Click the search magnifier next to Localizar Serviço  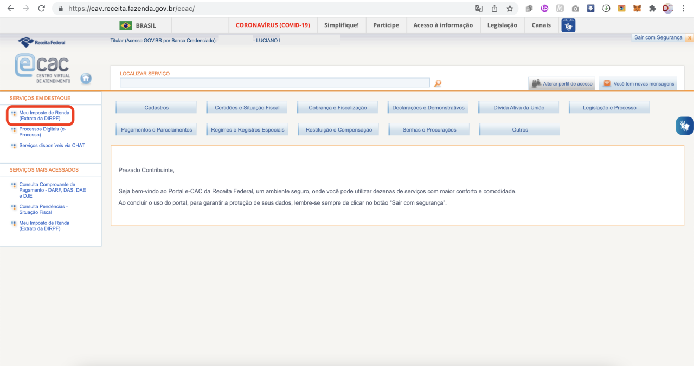tap(438, 82)
